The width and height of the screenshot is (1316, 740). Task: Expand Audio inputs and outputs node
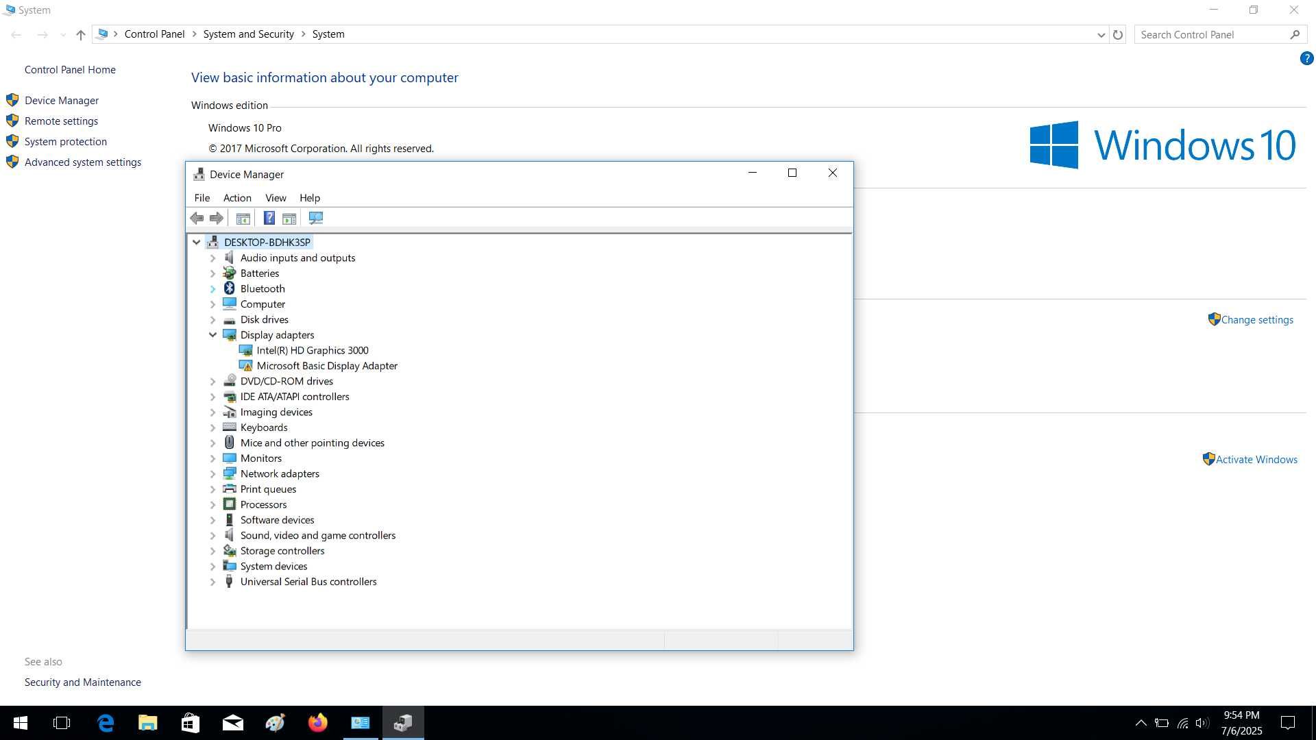212,258
